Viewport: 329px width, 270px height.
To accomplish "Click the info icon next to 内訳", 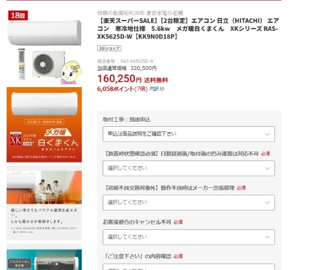I will [162, 89].
